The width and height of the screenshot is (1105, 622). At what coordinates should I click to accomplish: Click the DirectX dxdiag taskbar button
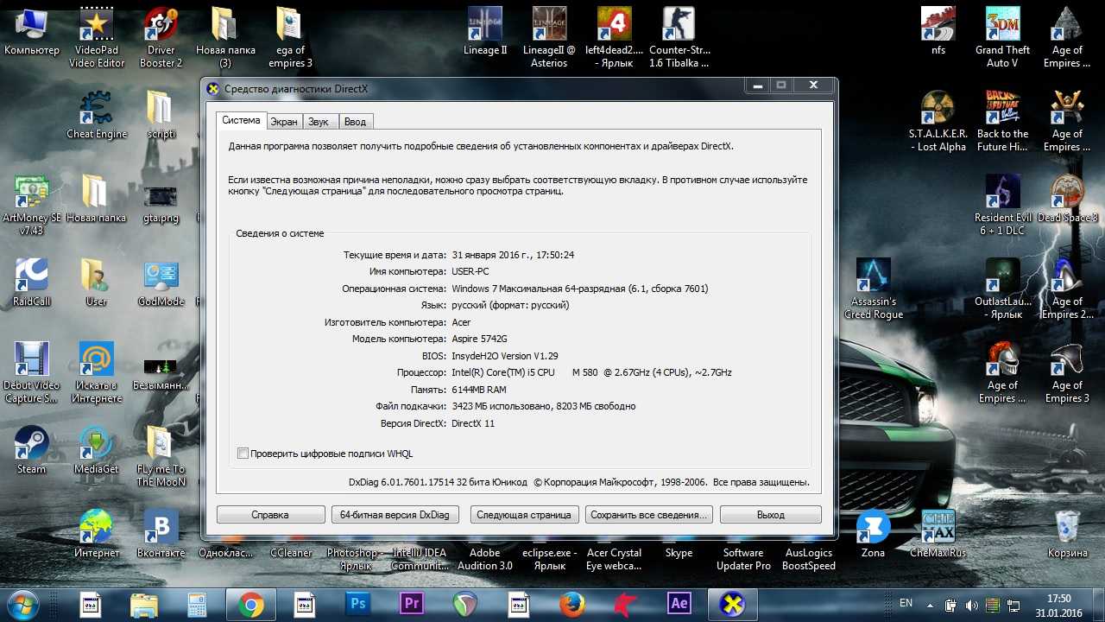click(733, 605)
